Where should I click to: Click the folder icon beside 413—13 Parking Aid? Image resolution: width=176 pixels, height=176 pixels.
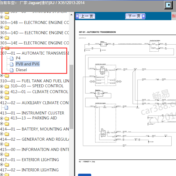(7, 119)
